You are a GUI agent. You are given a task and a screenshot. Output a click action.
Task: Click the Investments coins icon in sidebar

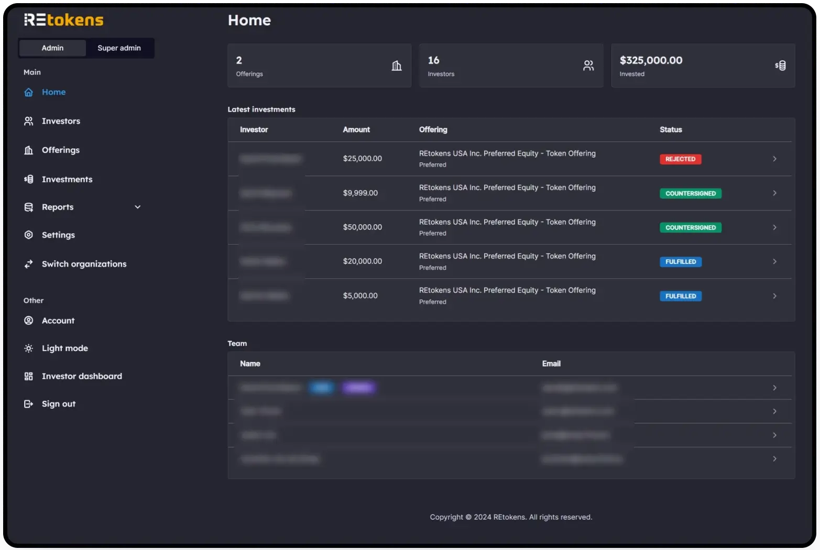(29, 179)
